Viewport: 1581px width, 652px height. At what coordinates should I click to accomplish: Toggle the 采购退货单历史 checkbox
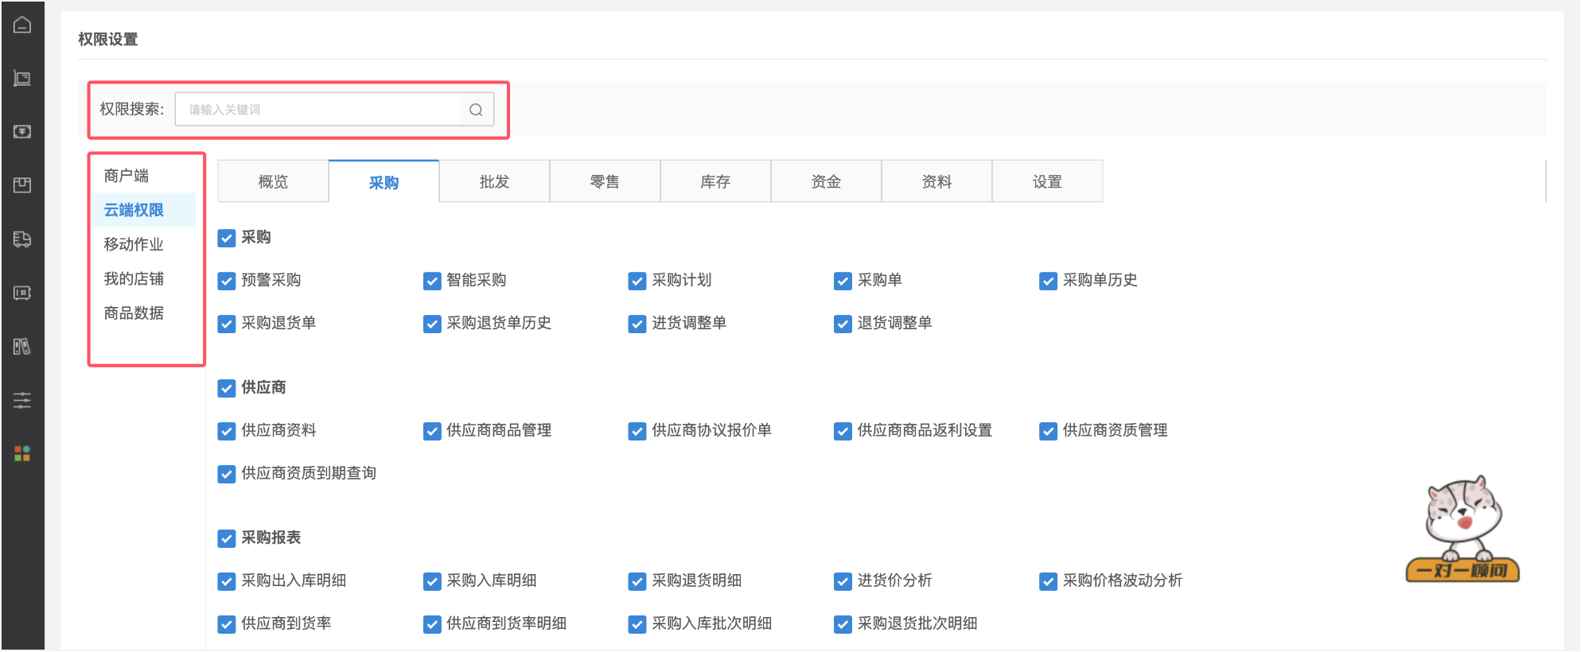click(432, 324)
